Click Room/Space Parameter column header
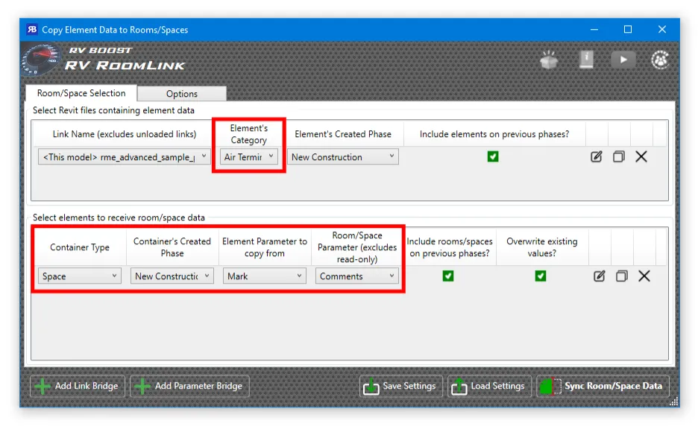This screenshot has height=426, width=698. click(x=357, y=247)
